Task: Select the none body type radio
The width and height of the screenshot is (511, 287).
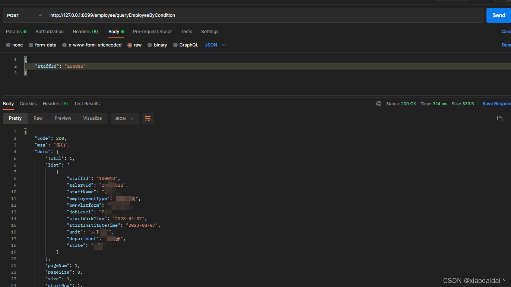Action: (x=8, y=45)
